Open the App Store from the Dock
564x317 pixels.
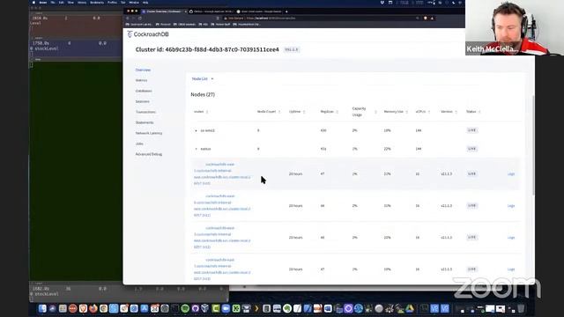pos(145,308)
